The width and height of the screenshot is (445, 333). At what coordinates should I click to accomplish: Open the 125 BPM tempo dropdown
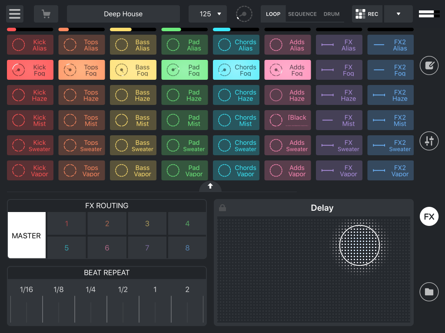[x=208, y=13]
